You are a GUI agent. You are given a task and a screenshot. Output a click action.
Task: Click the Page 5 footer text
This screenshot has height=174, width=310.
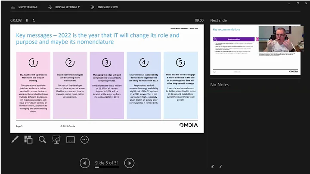19,126
